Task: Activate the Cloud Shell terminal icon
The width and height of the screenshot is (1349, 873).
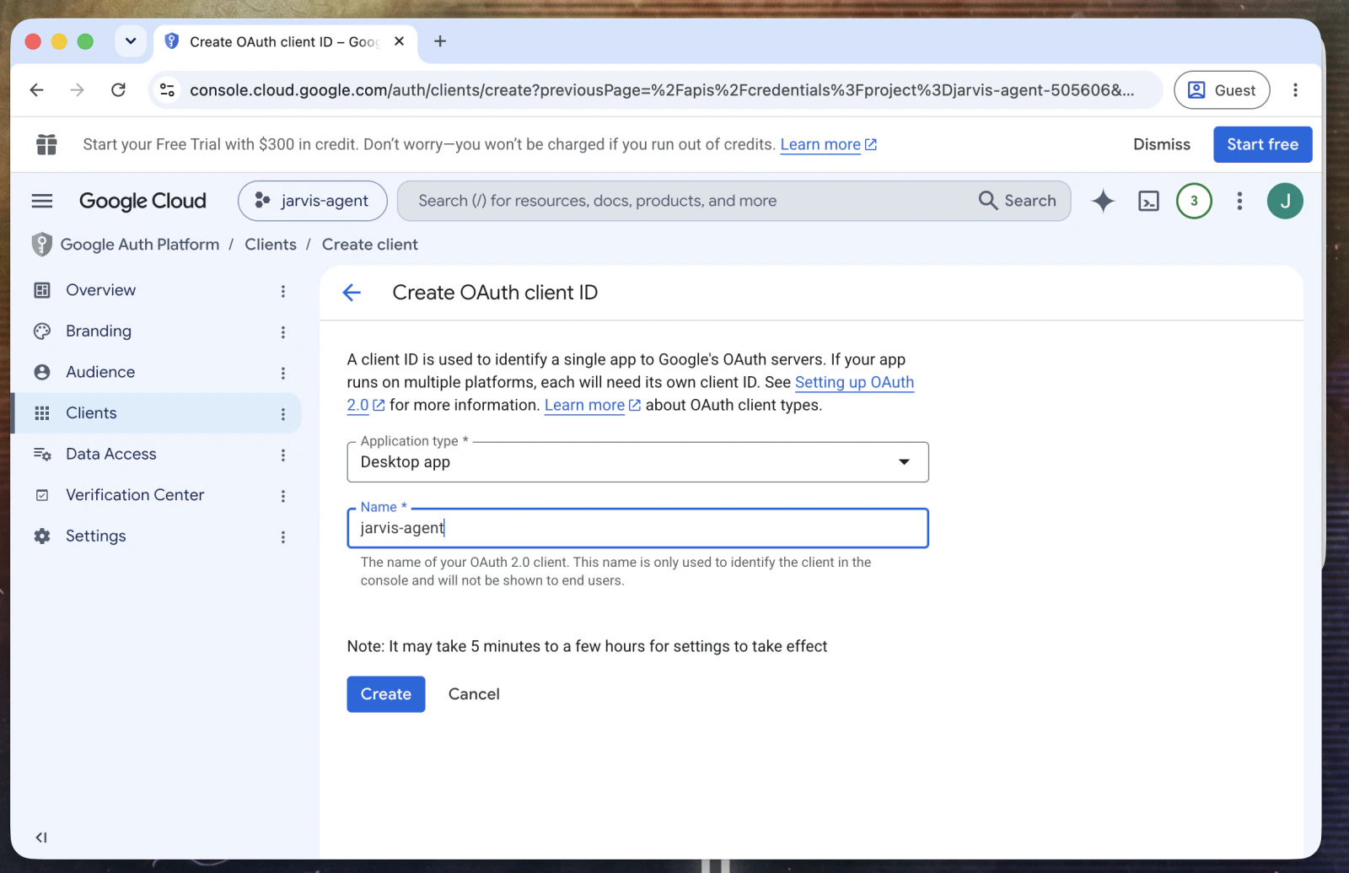Action: 1148,201
